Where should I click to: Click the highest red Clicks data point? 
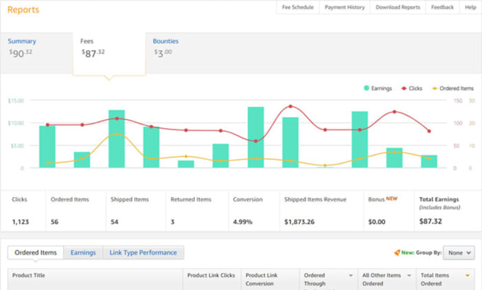tap(291, 106)
